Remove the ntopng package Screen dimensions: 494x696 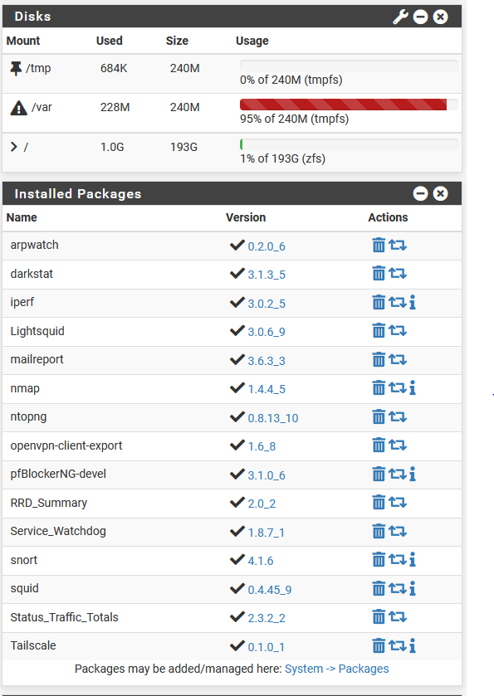point(379,416)
